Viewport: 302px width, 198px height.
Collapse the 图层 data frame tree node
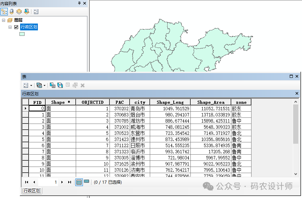click(3, 20)
